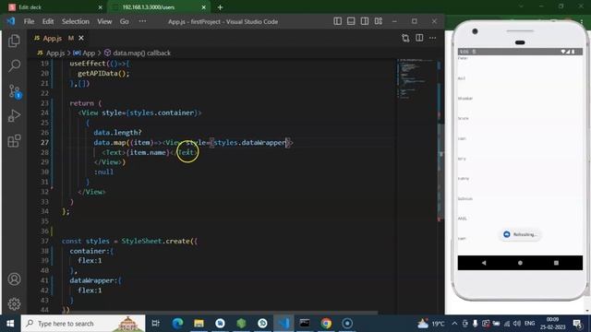
Task: Open Visual Studio Code from the taskbar
Action: pyautogui.click(x=283, y=324)
